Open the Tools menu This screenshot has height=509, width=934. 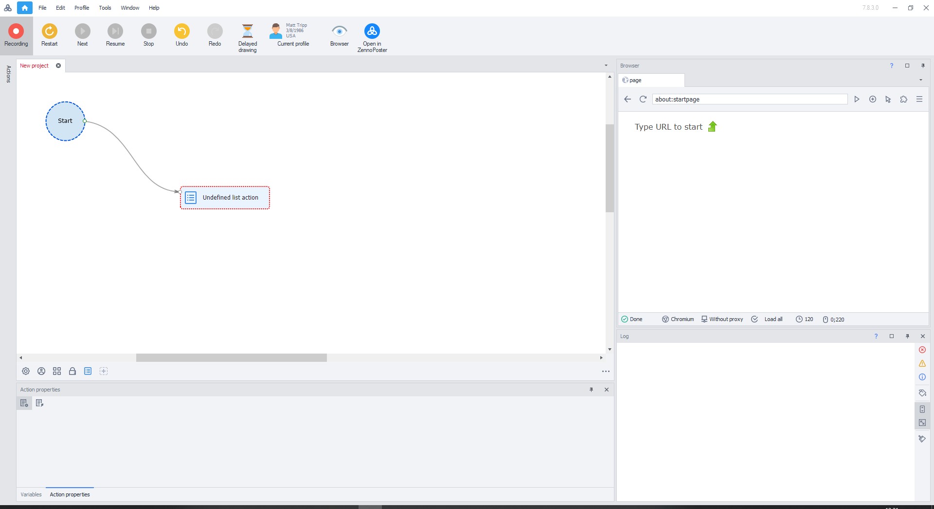pyautogui.click(x=105, y=8)
